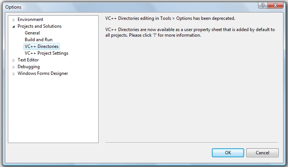Open the VC++ Project Settings page
This screenshot has width=288, height=167.
point(46,53)
